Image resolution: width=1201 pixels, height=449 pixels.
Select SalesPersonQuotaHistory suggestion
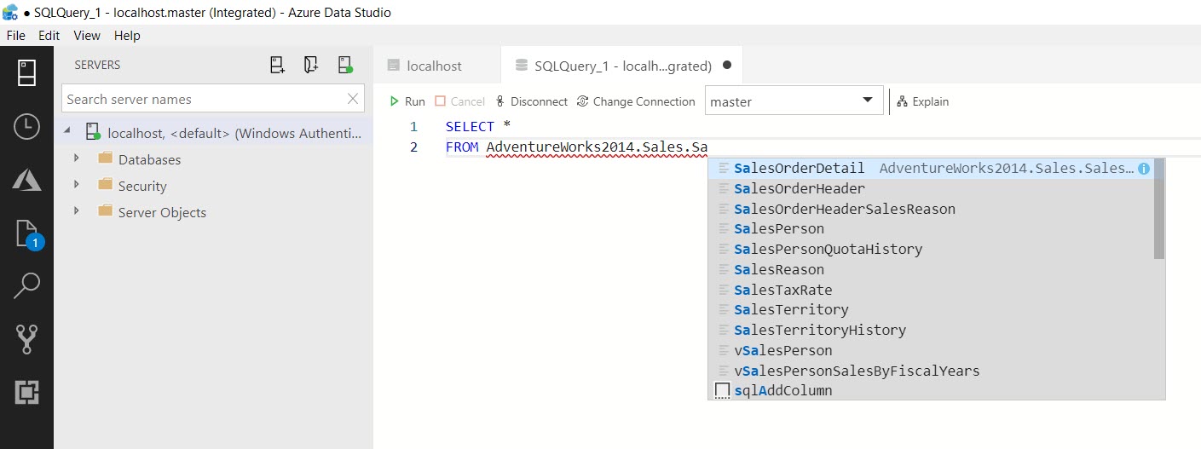[x=930, y=250]
